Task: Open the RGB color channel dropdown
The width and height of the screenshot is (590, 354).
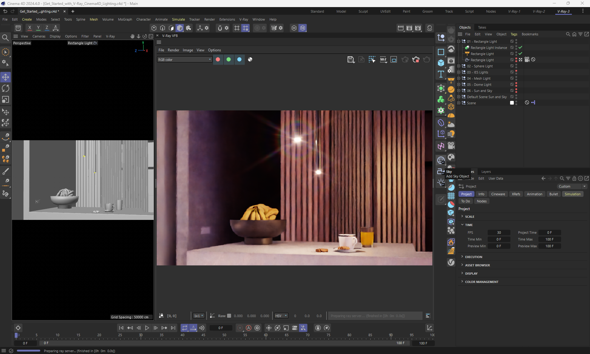Action: [184, 60]
